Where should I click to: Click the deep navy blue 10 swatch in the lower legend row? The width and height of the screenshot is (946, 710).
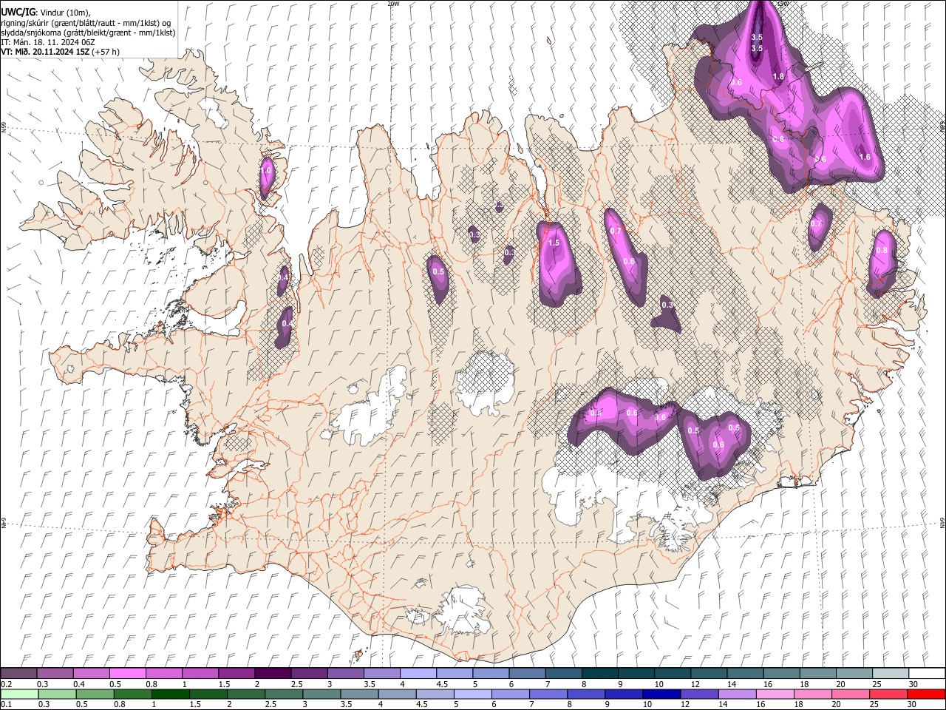(x=661, y=694)
